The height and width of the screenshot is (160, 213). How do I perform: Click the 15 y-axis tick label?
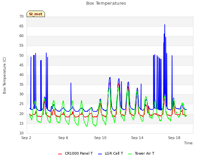(x=21, y=123)
